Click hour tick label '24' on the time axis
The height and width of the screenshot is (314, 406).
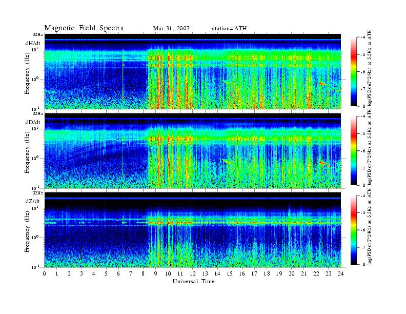[x=341, y=273]
